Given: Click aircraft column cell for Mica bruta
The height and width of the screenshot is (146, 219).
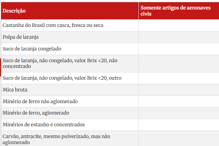Looking at the screenshot, I should tap(179, 90).
